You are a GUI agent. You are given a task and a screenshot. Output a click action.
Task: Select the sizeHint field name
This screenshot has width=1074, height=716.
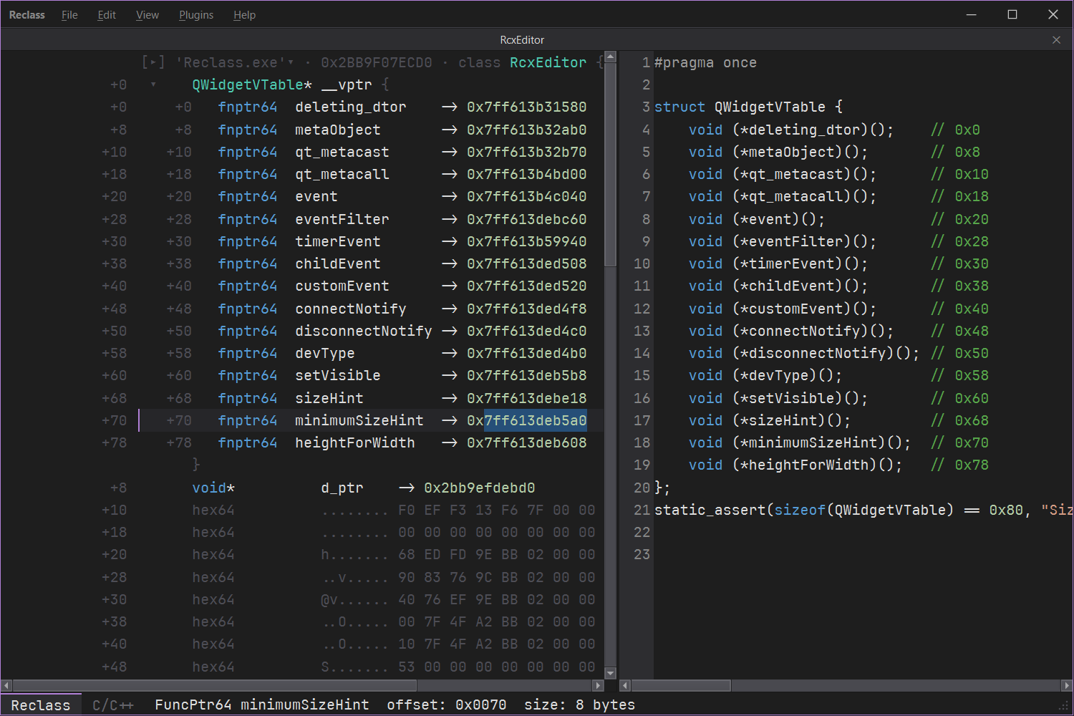coord(329,398)
